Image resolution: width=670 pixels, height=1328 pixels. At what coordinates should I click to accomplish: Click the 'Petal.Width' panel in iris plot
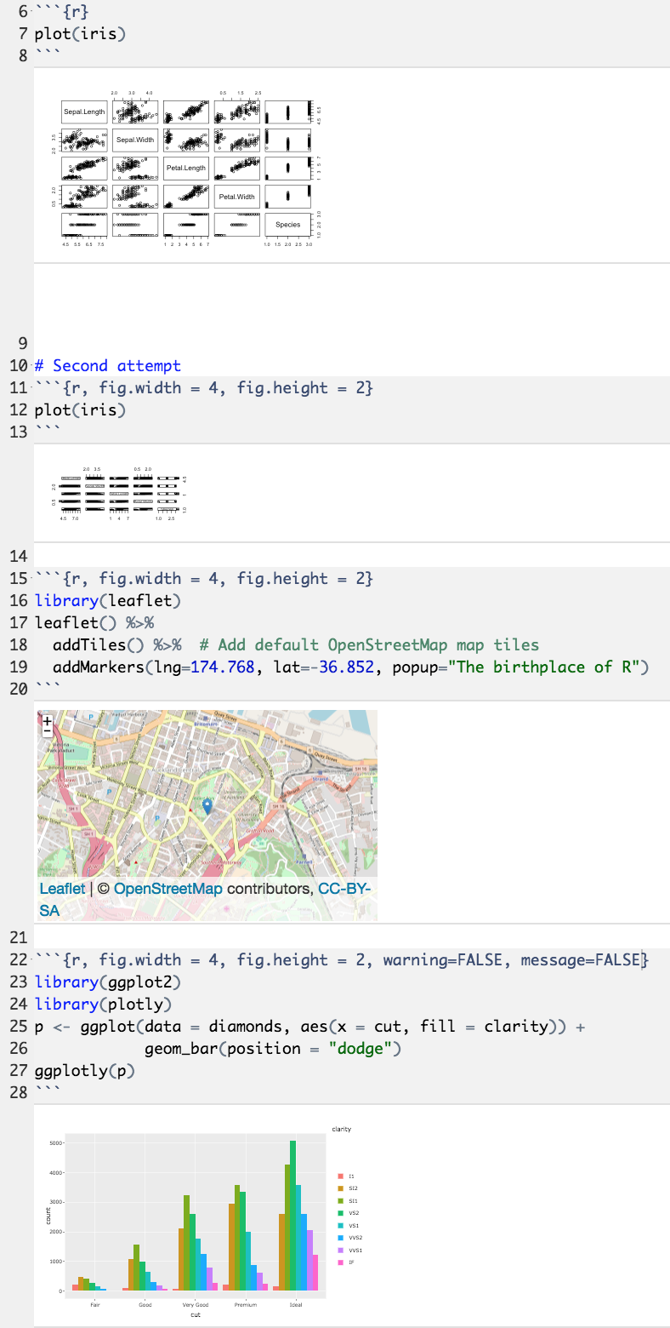tap(237, 197)
